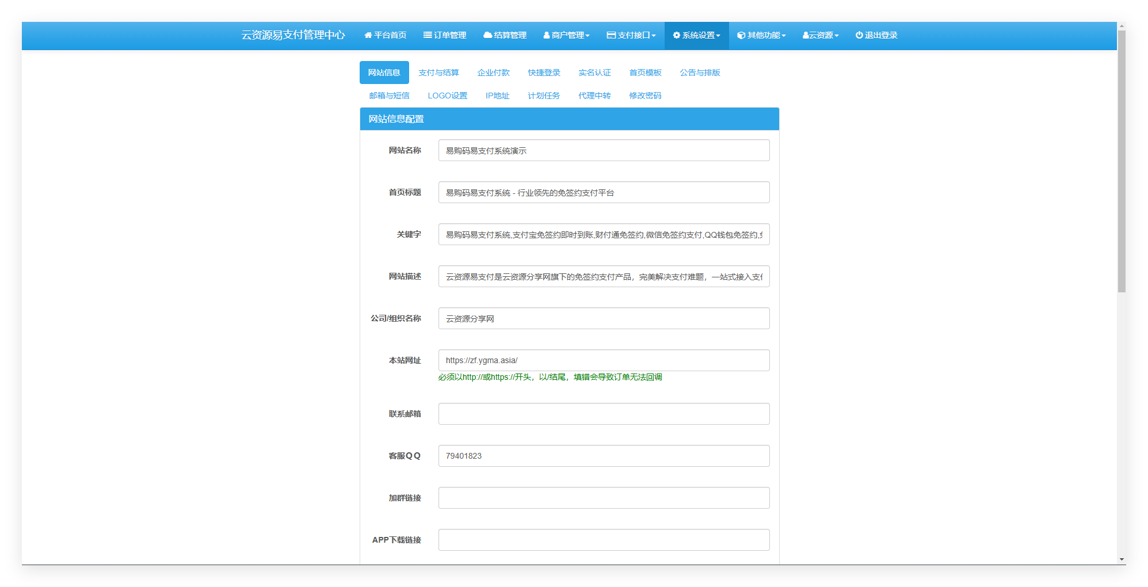The height and width of the screenshot is (587, 1148).
Task: Open the 支付接口 dropdown menu
Action: point(631,36)
